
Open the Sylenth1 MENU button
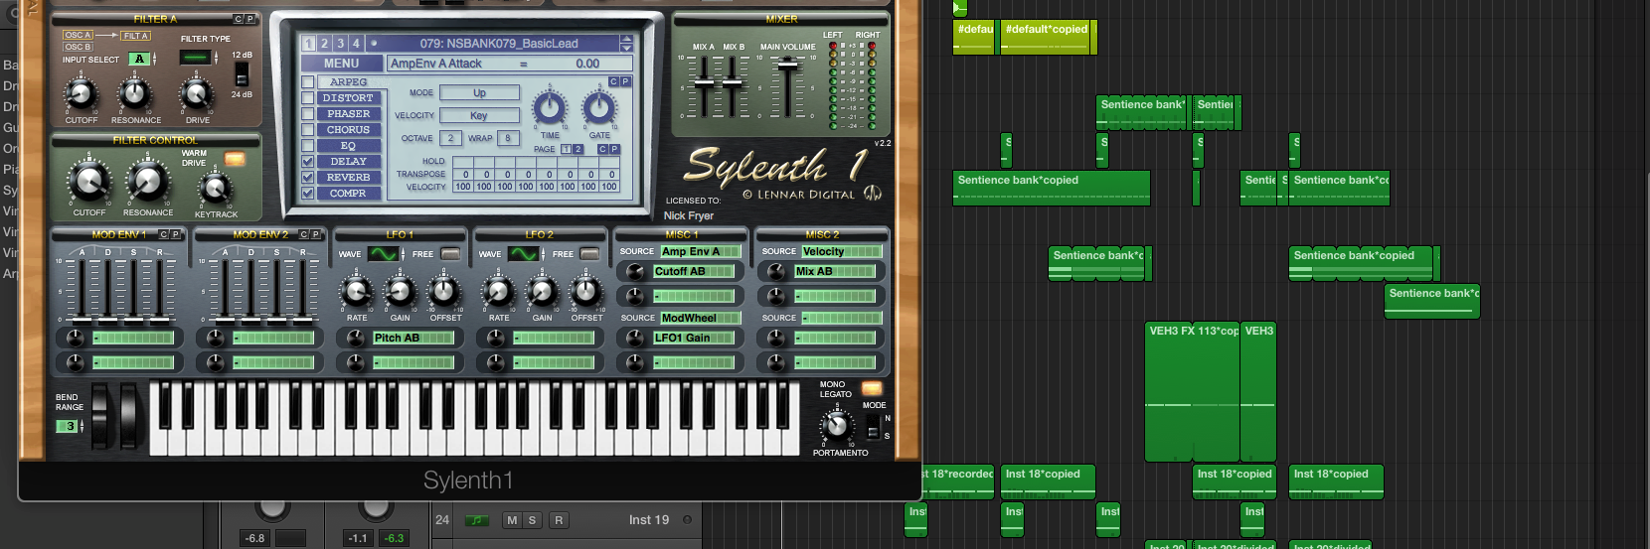tap(342, 64)
